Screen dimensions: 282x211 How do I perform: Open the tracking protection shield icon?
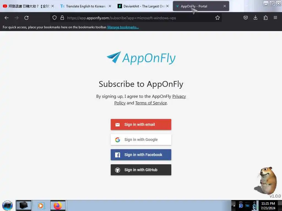[55, 18]
